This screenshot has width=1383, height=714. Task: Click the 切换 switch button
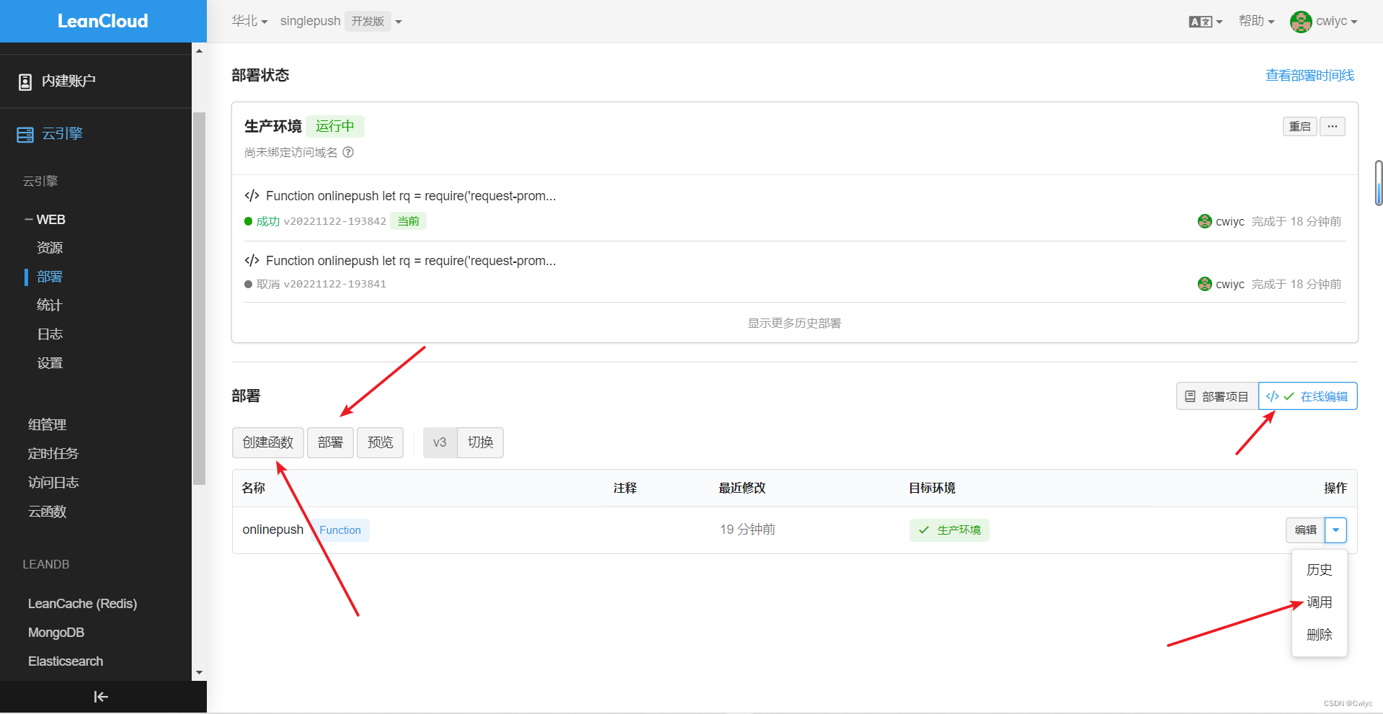481,442
